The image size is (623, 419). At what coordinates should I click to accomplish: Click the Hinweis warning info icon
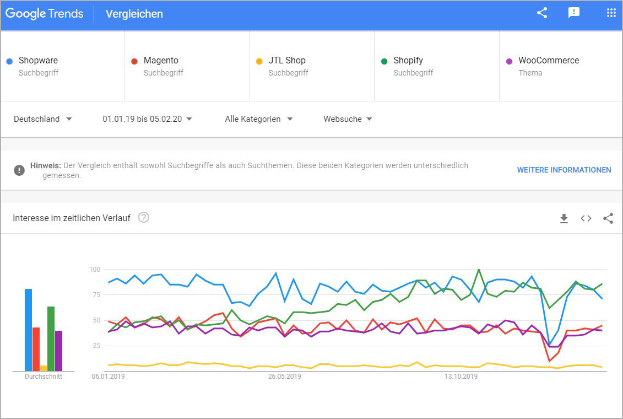click(x=19, y=170)
